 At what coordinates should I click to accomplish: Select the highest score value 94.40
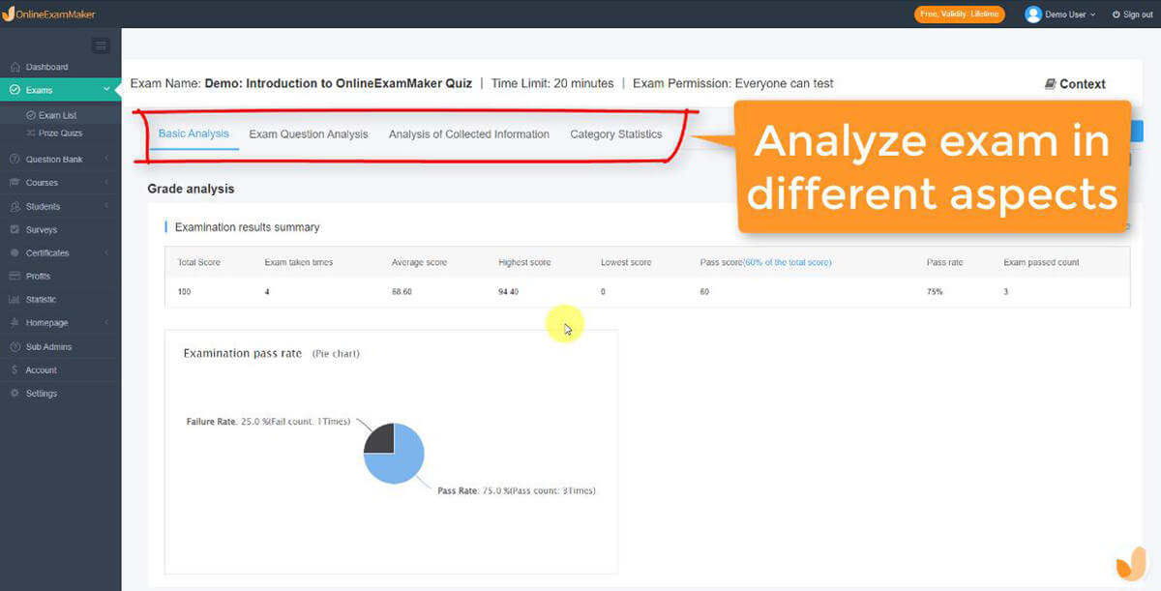[509, 291]
